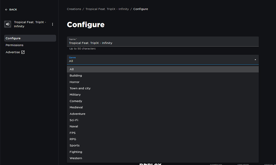Click the Roblox logo in the footer

coord(150,164)
